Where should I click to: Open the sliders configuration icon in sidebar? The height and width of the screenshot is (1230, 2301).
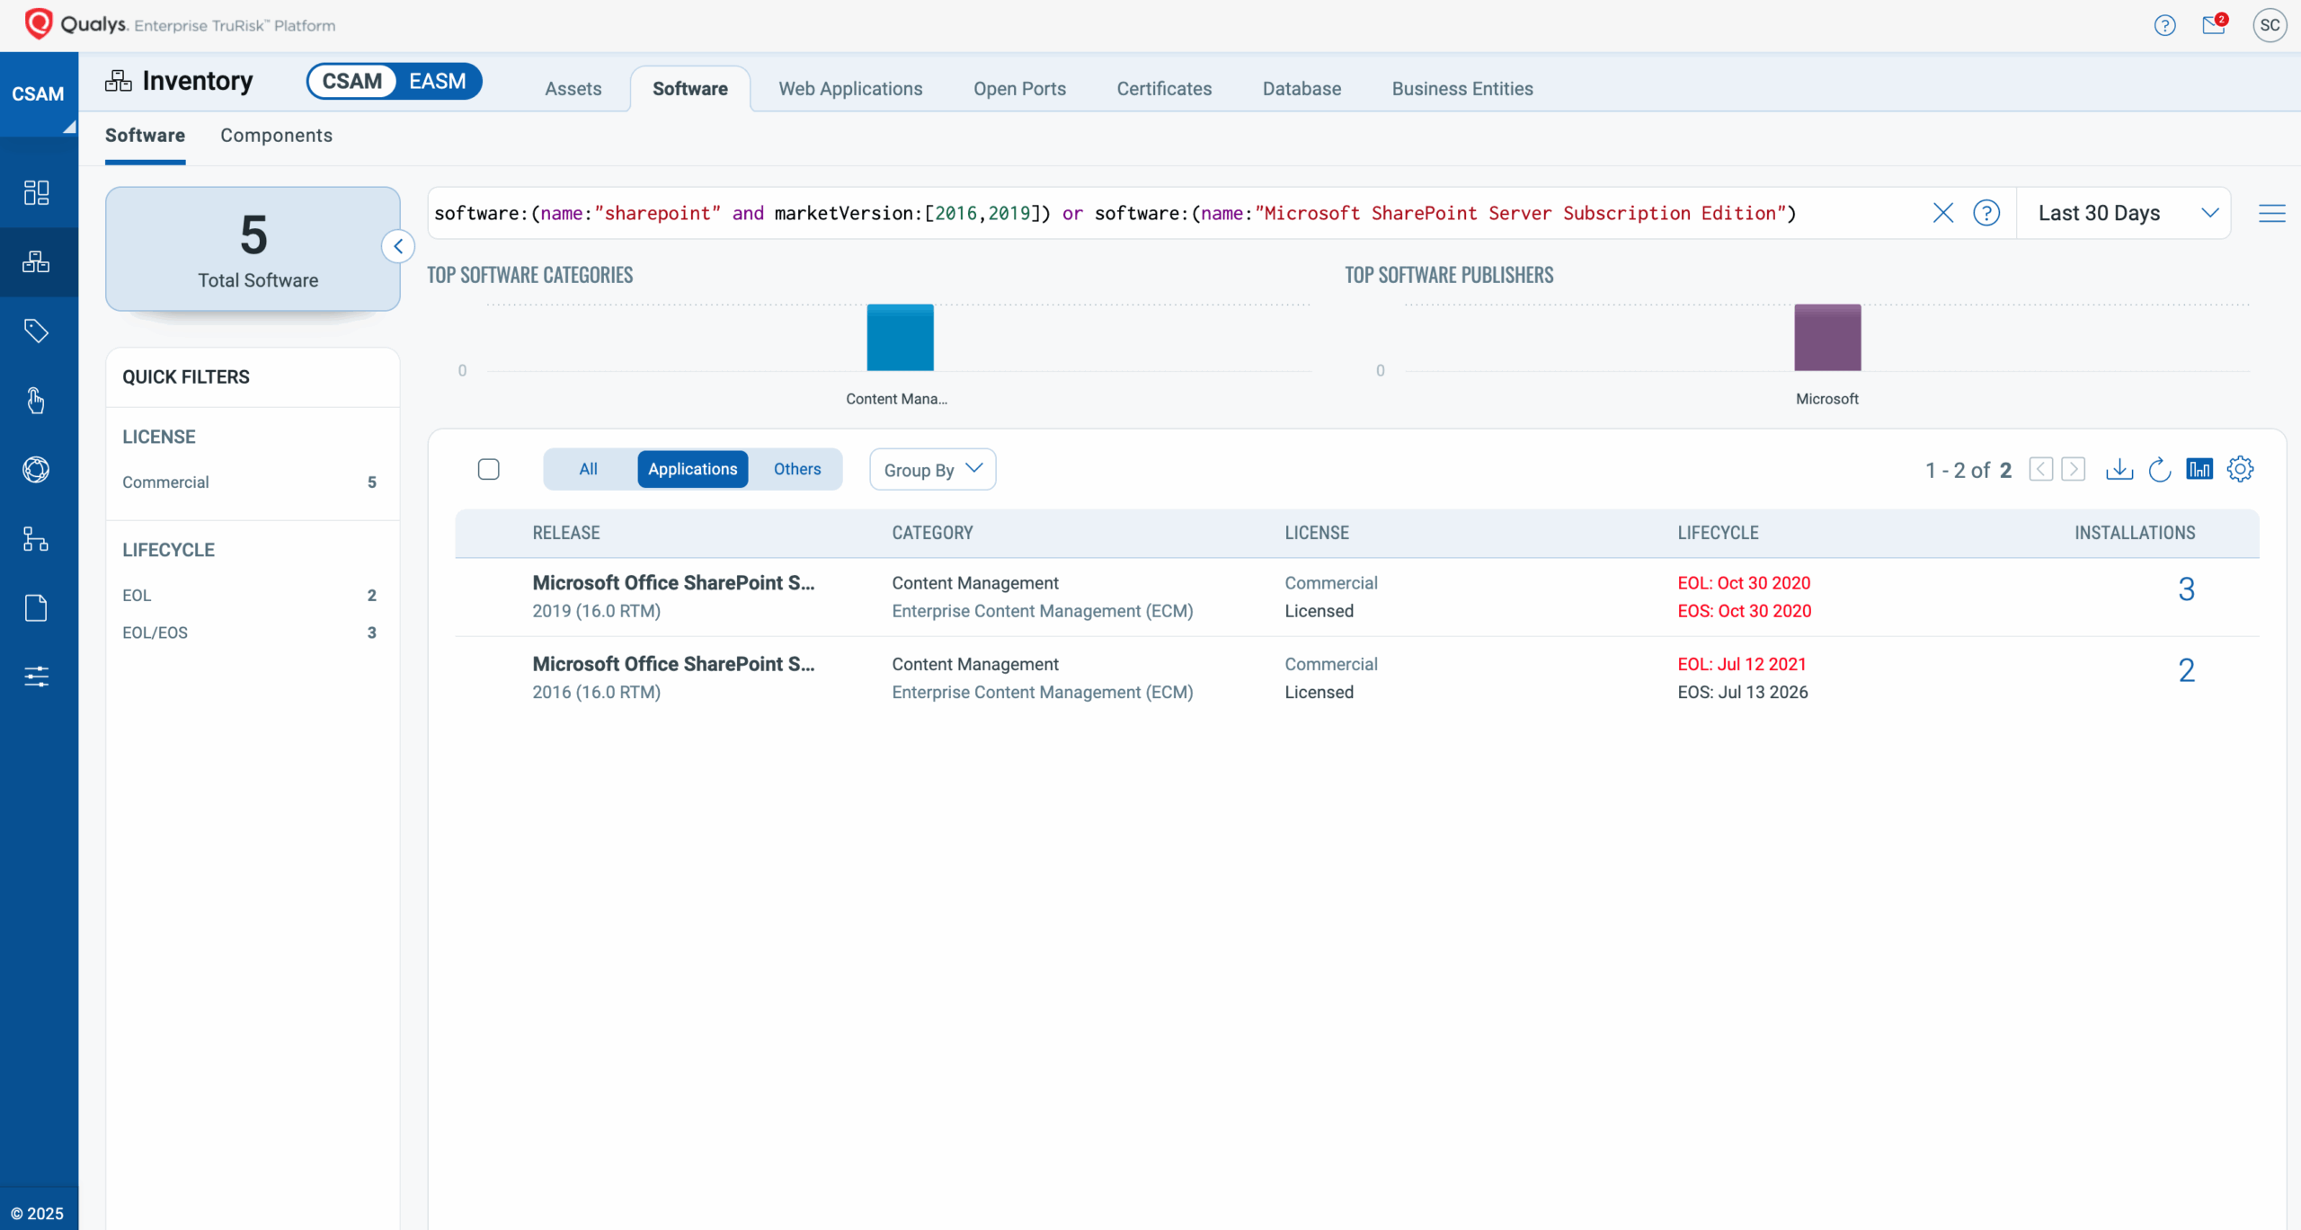[36, 677]
